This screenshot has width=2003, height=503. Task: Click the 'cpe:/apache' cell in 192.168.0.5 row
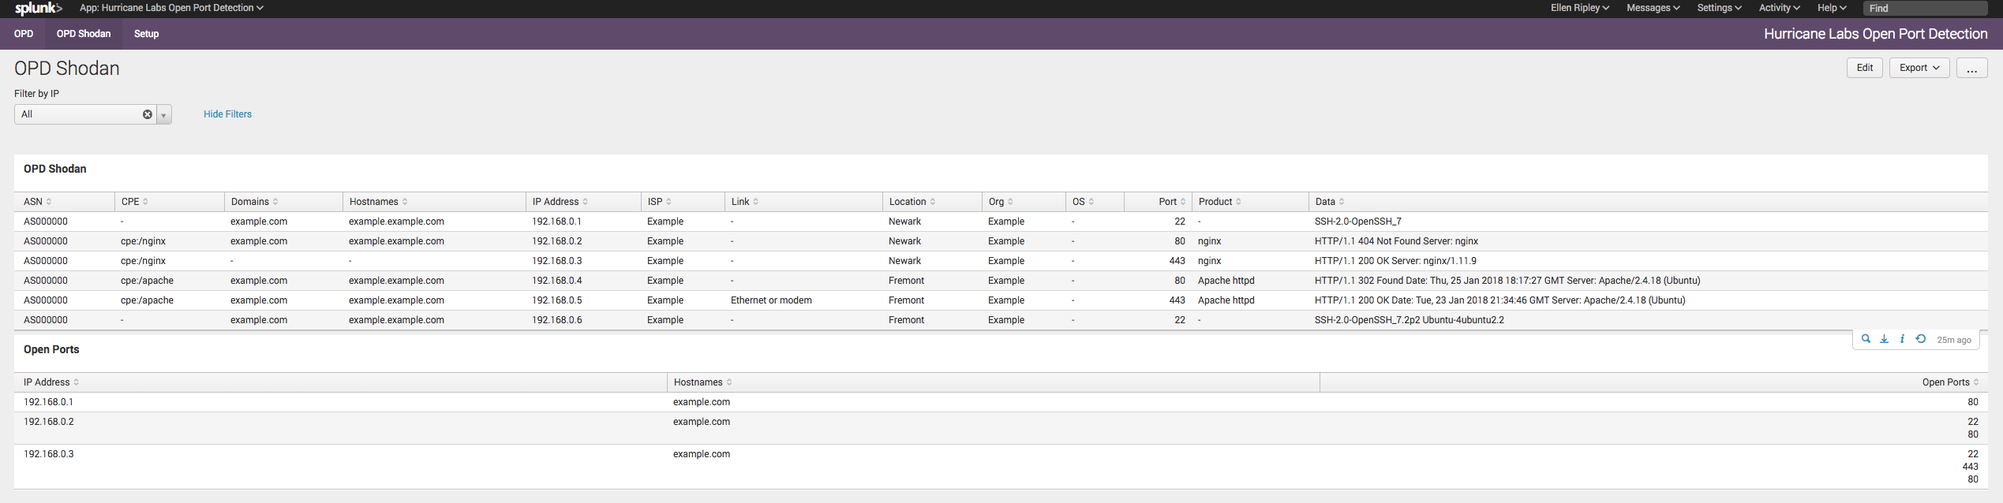click(147, 300)
